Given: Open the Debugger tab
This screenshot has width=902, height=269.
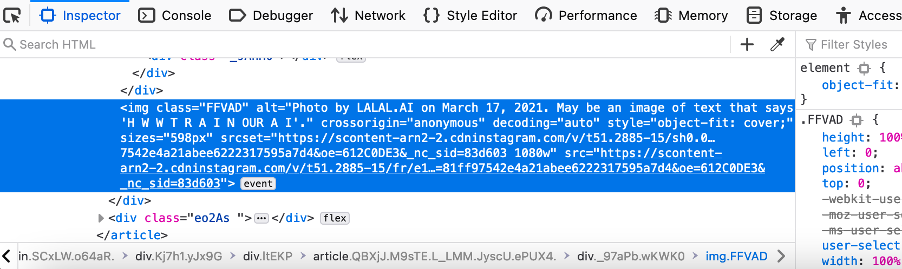Looking at the screenshot, I should tap(271, 15).
